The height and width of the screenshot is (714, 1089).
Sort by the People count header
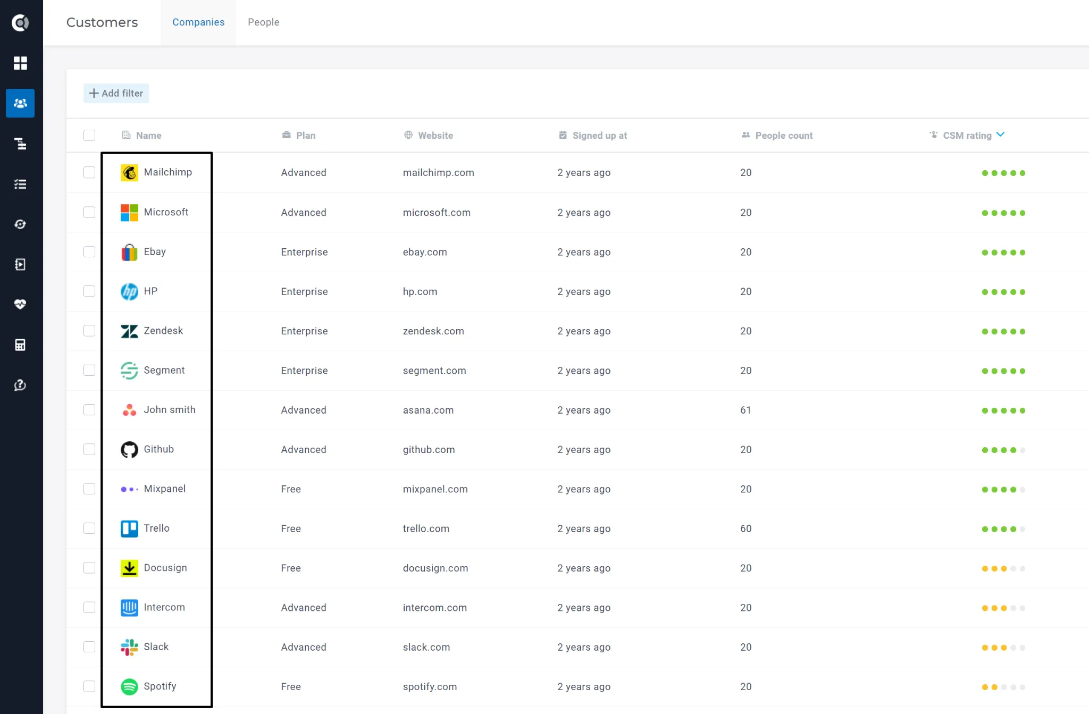point(777,136)
